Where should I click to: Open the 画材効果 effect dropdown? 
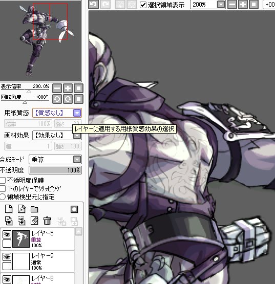click(x=57, y=136)
